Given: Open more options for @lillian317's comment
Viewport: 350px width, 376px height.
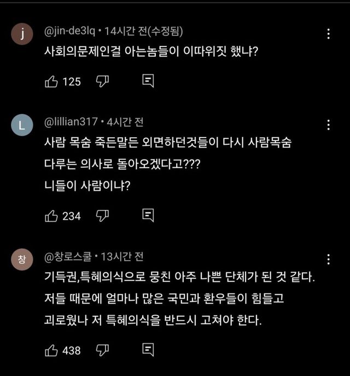Looking at the screenshot, I should [x=328, y=125].
